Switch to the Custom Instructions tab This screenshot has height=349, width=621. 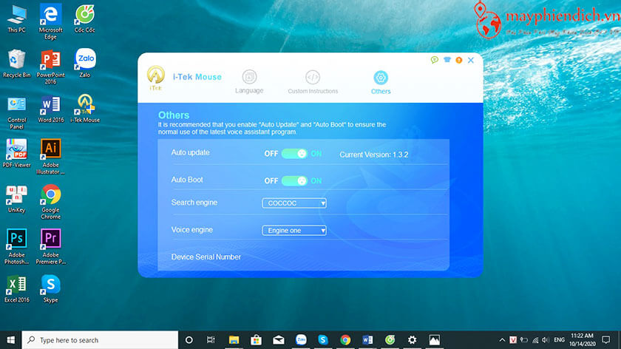[x=313, y=81]
